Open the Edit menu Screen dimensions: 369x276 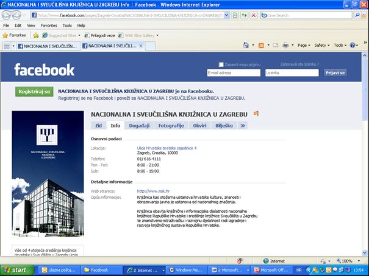(x=18, y=26)
